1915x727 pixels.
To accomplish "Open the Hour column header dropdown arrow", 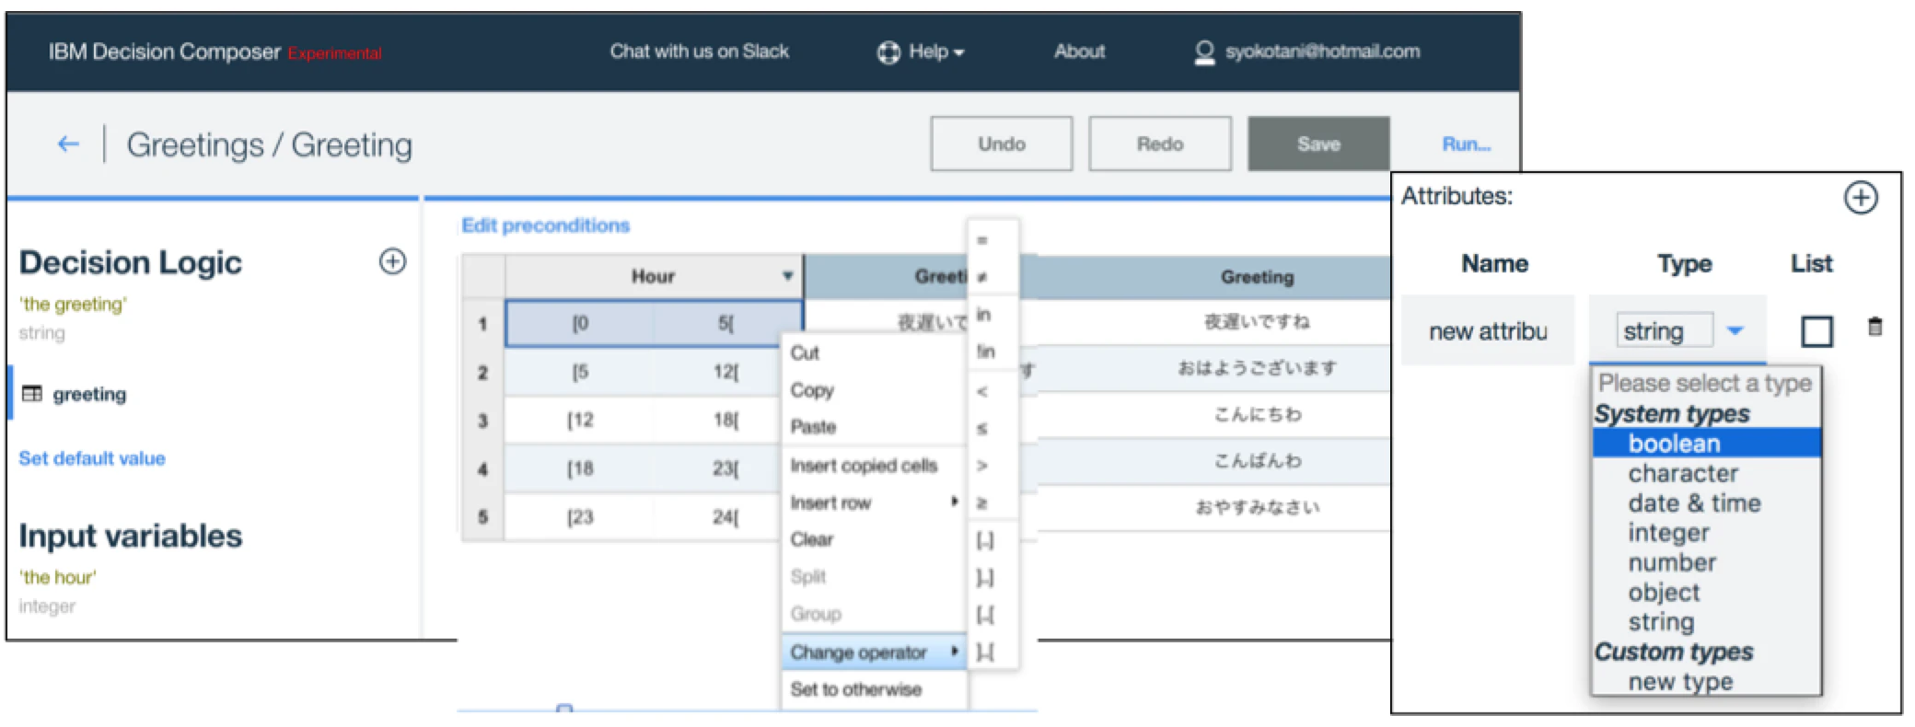I will (787, 276).
